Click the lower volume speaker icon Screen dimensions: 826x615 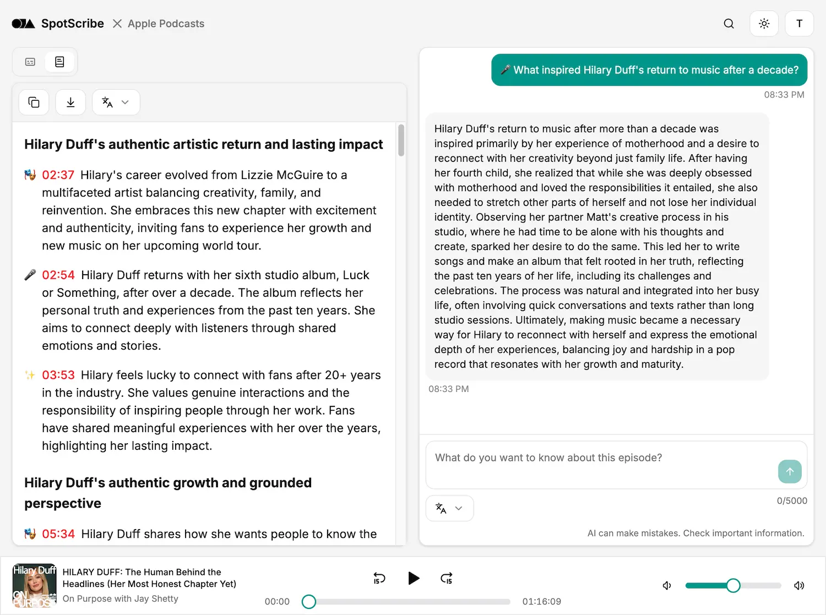tap(667, 585)
